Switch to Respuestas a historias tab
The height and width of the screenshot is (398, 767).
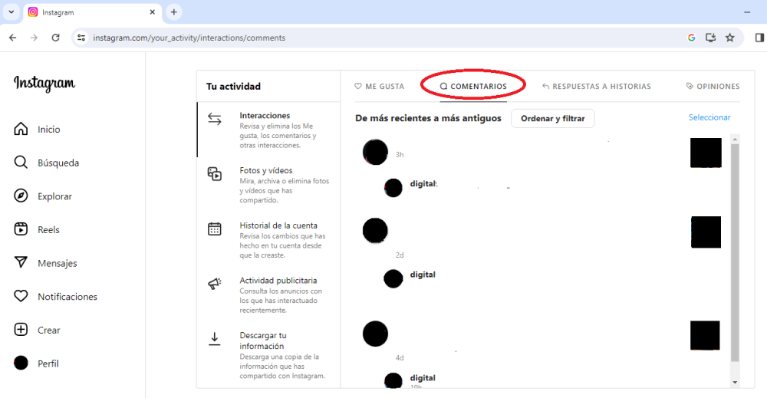pyautogui.click(x=596, y=87)
